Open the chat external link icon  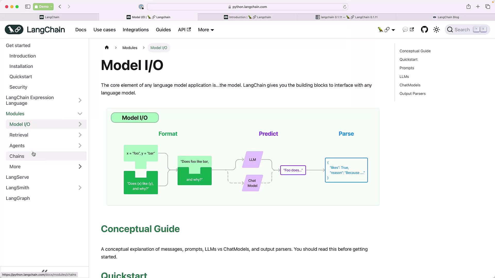[408, 30]
